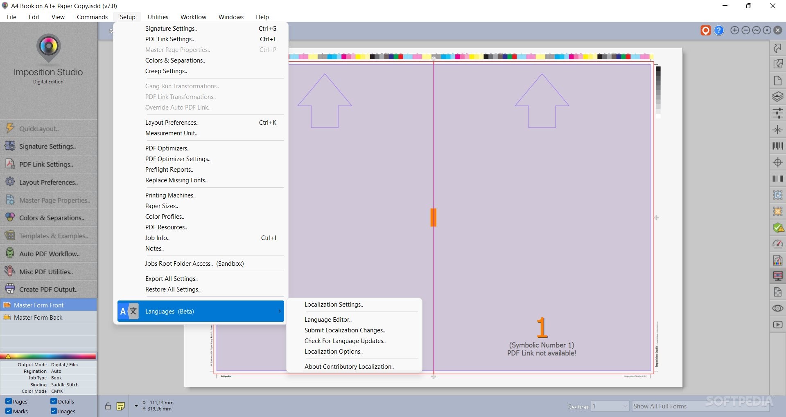Click the warning triangle on the color bar

pyautogui.click(x=8, y=356)
